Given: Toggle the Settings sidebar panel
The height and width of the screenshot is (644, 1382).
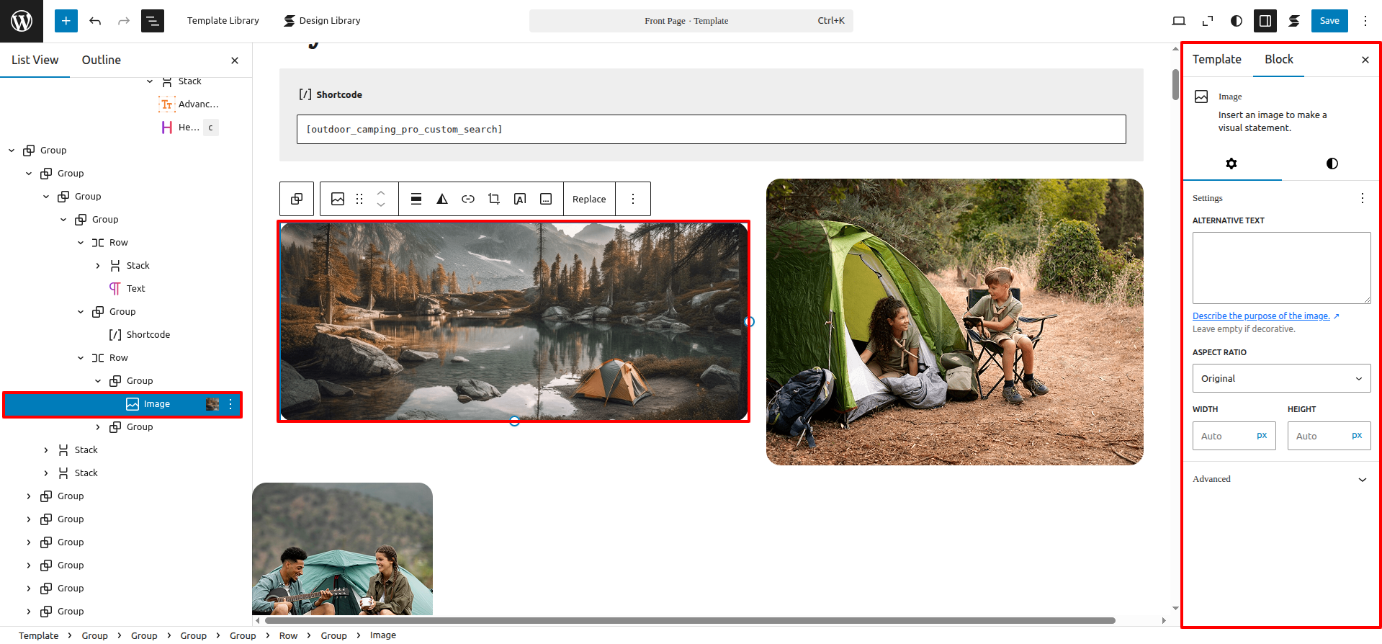Looking at the screenshot, I should (1265, 21).
